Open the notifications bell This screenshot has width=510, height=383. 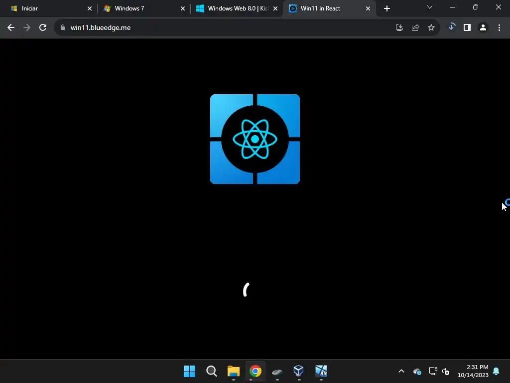[x=497, y=371]
